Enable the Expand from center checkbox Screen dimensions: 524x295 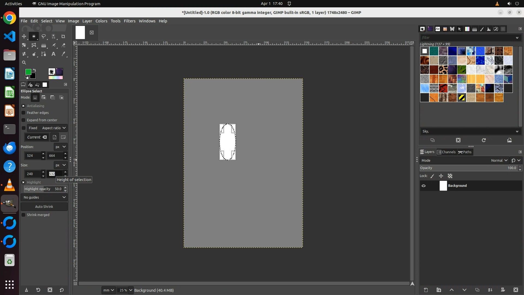(x=23, y=120)
